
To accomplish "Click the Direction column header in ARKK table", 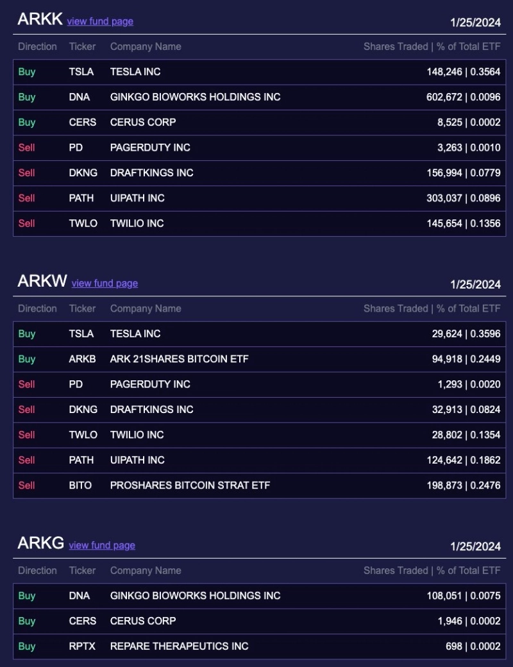I will (37, 46).
